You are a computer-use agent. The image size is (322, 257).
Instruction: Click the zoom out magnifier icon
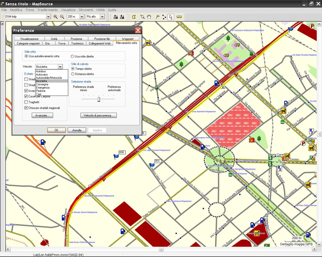(62, 17)
